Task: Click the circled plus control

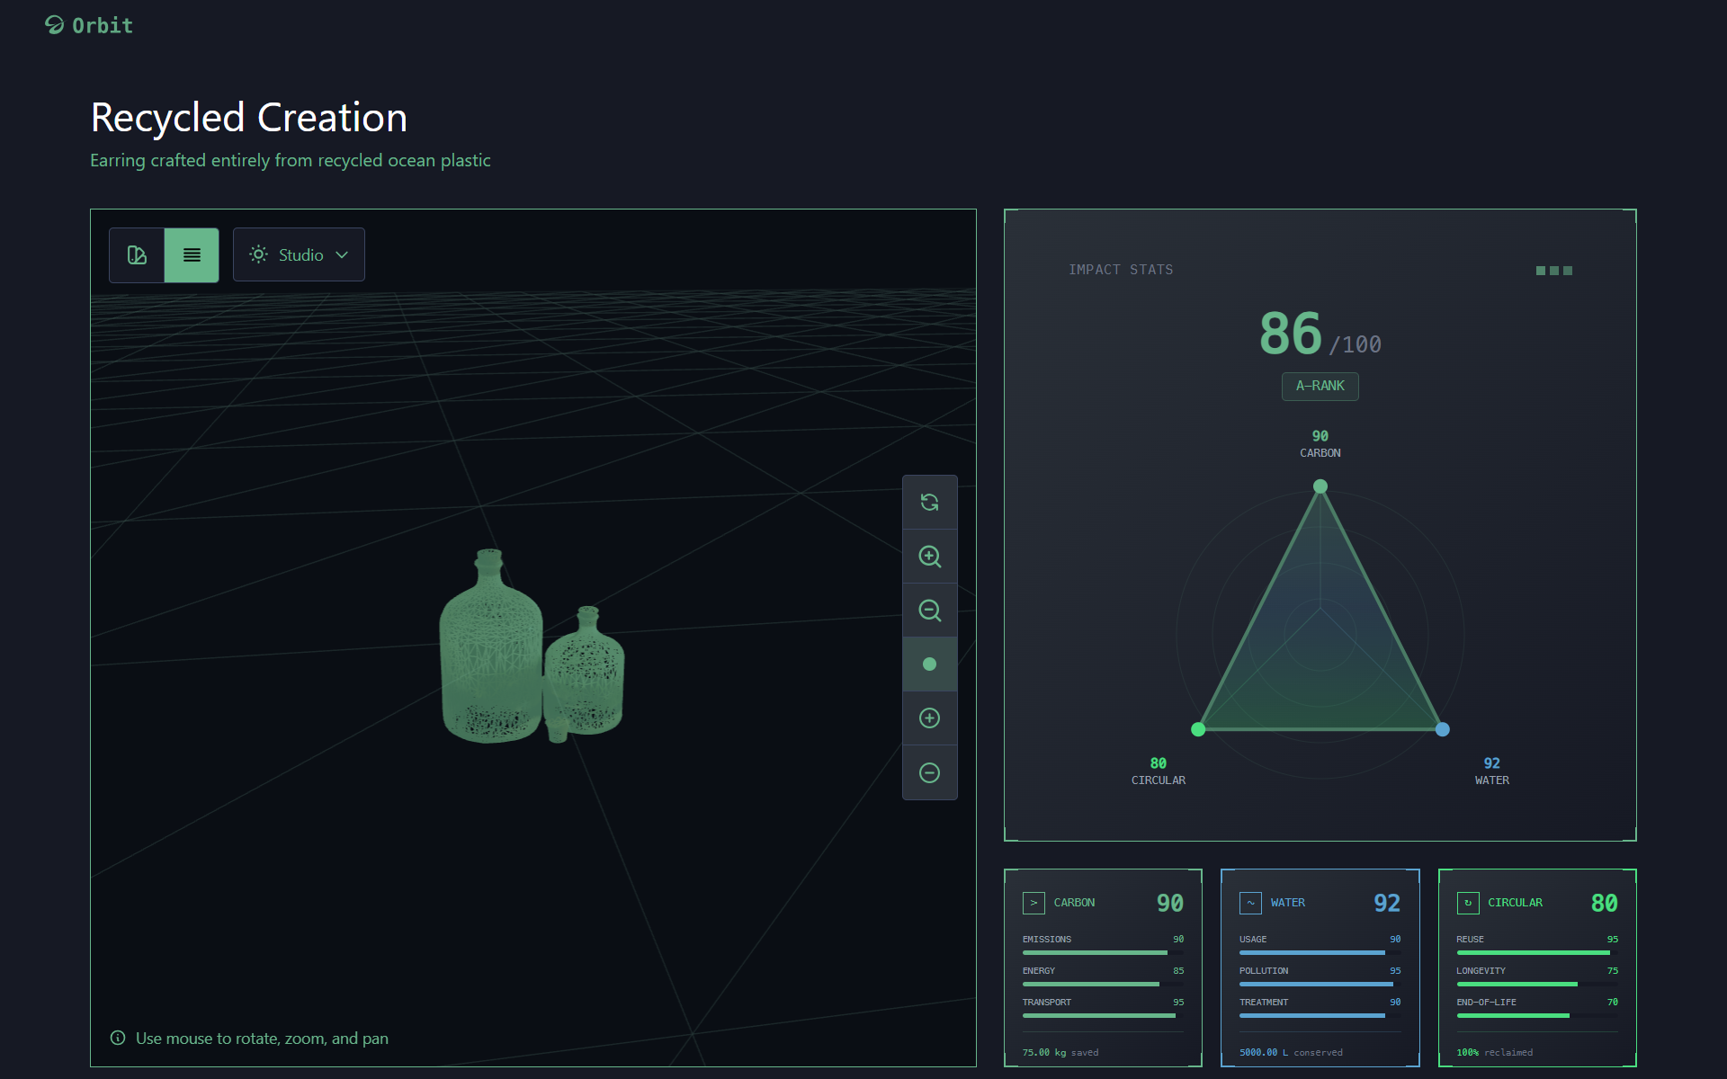Action: [x=929, y=718]
